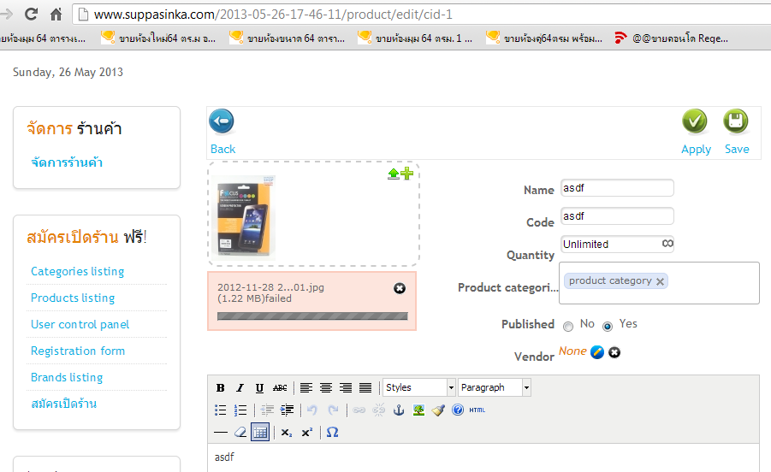Click in the editor text area with asdf

coord(483,457)
